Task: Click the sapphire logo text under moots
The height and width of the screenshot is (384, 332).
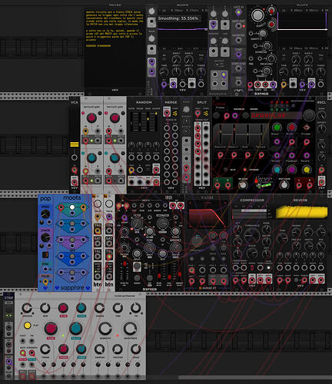Action: click(x=72, y=288)
